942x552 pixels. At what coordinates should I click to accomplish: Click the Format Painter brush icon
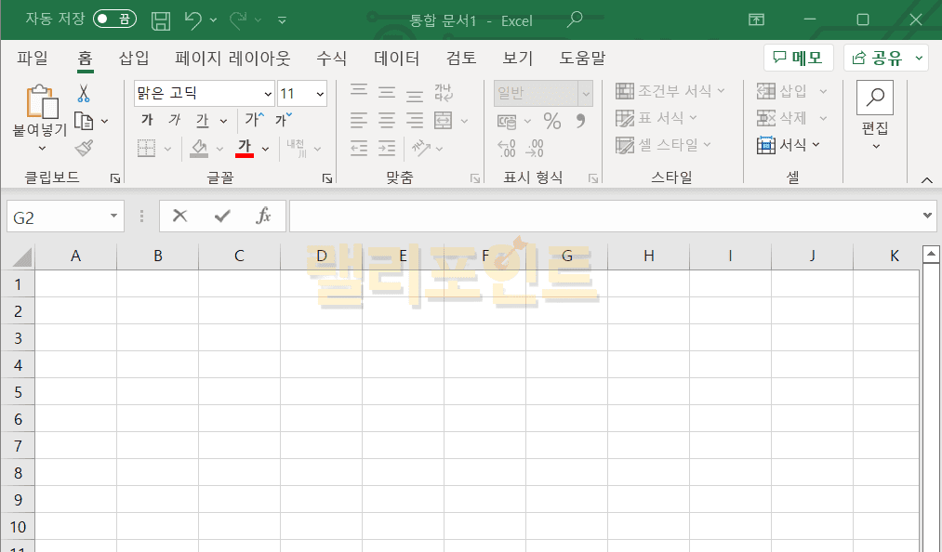pos(84,148)
